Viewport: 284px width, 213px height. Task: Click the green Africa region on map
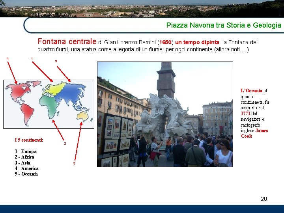pyautogui.click(x=49, y=106)
